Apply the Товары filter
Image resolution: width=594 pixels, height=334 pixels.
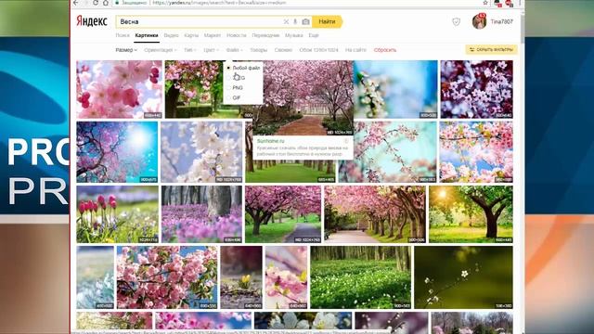[x=259, y=50]
